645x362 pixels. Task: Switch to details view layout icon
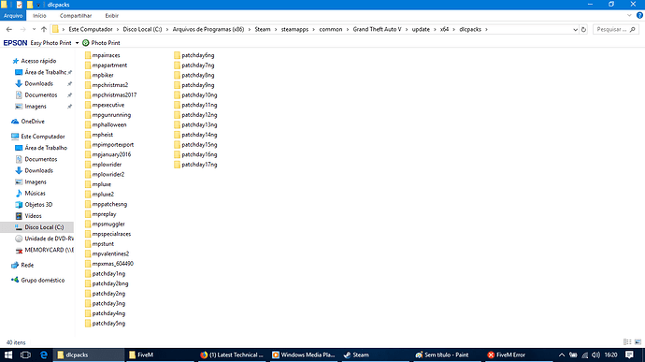[627, 342]
